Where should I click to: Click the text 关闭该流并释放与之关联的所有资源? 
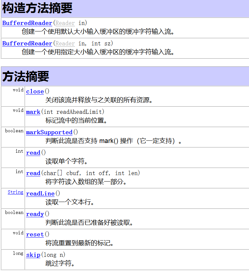[99, 100]
